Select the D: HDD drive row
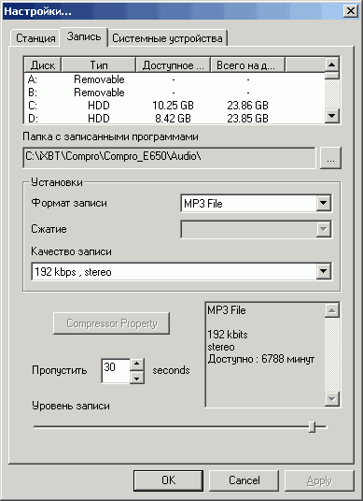The height and width of the screenshot is (501, 363). (x=175, y=118)
